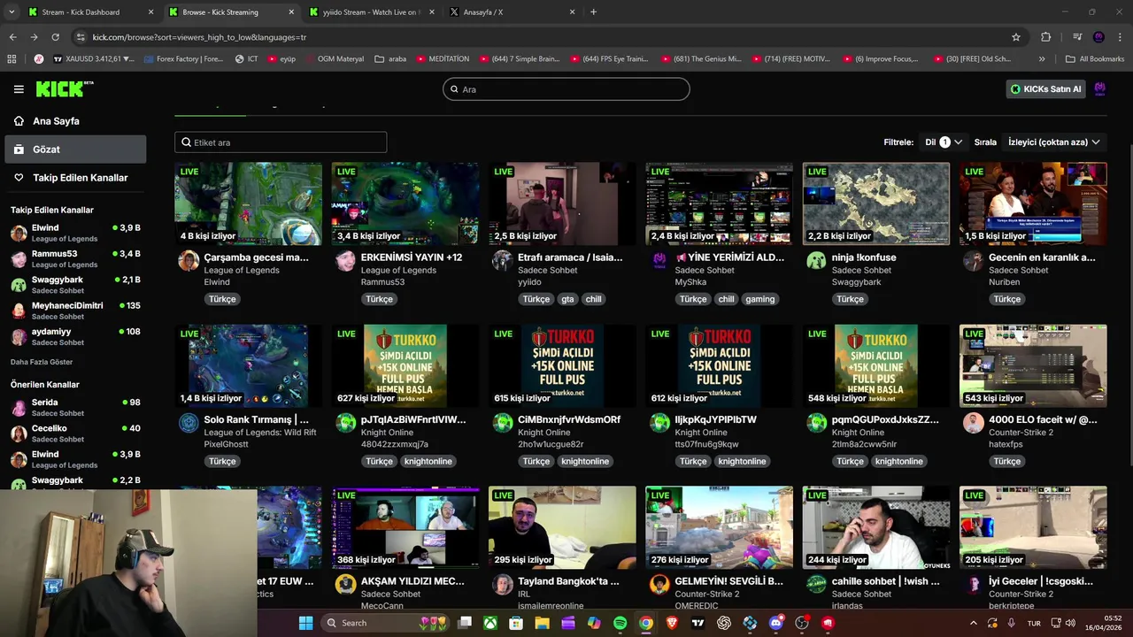Image resolution: width=1133 pixels, height=637 pixels.
Task: Bookmark this page with star icon
Action: (x=1016, y=37)
